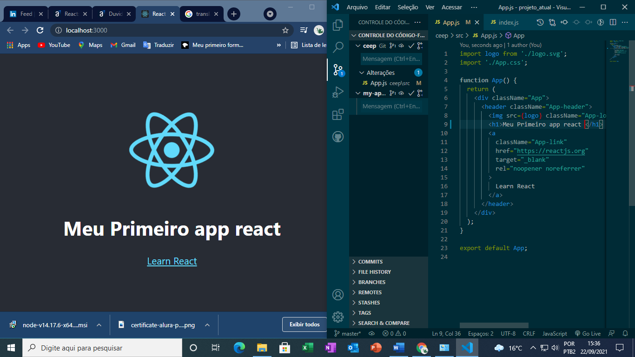Open the Seleção menu
The height and width of the screenshot is (357, 635).
point(408,7)
